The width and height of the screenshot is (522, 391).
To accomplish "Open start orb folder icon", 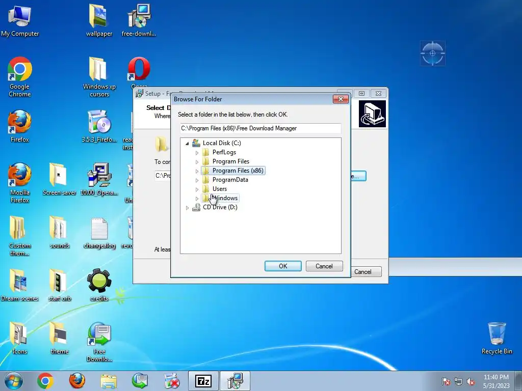I will 59,285.
